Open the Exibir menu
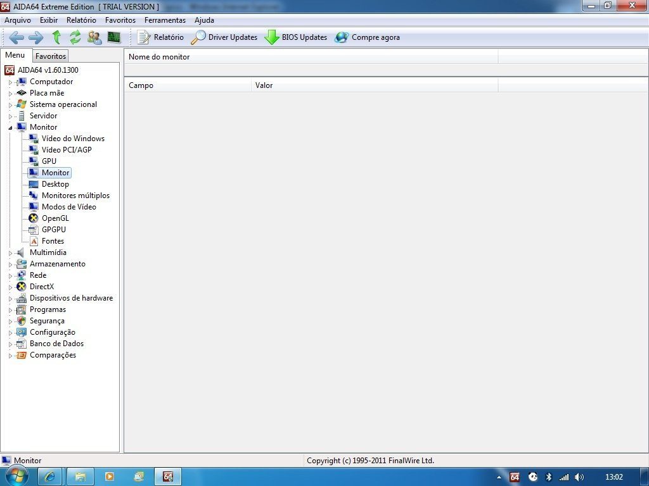 click(49, 20)
